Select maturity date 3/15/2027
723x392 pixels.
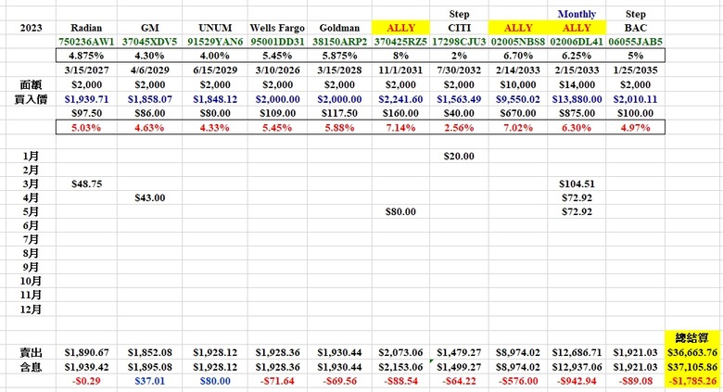[86, 70]
